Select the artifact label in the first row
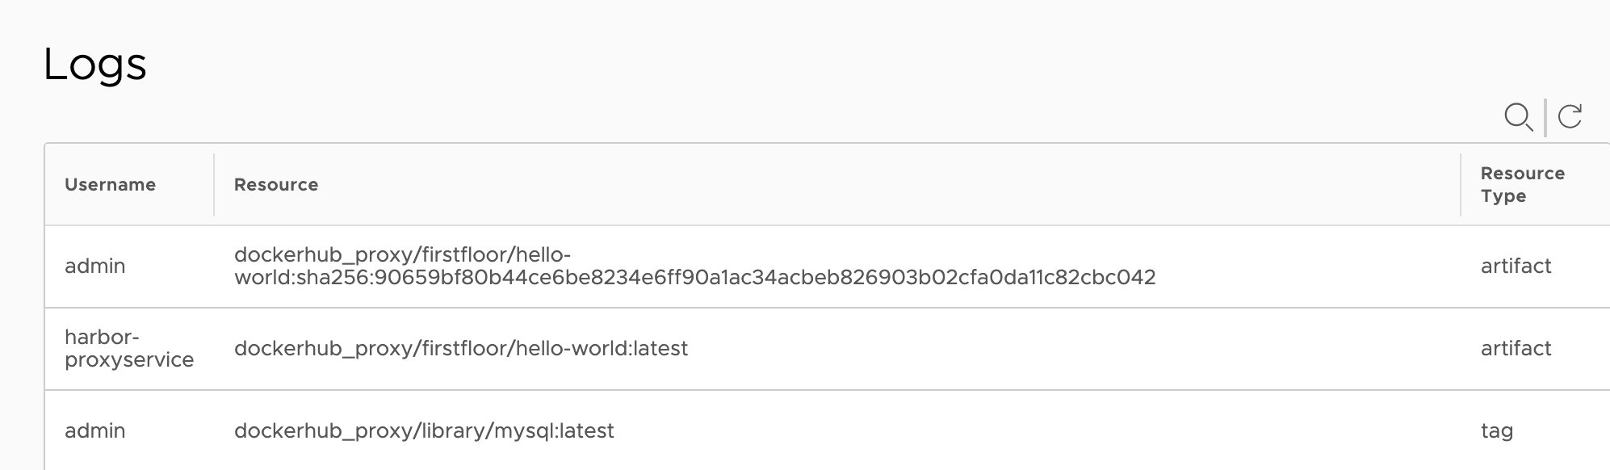The height and width of the screenshot is (470, 1610). (x=1516, y=266)
